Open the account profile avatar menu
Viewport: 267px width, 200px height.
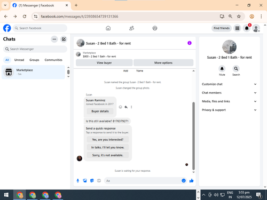256,28
